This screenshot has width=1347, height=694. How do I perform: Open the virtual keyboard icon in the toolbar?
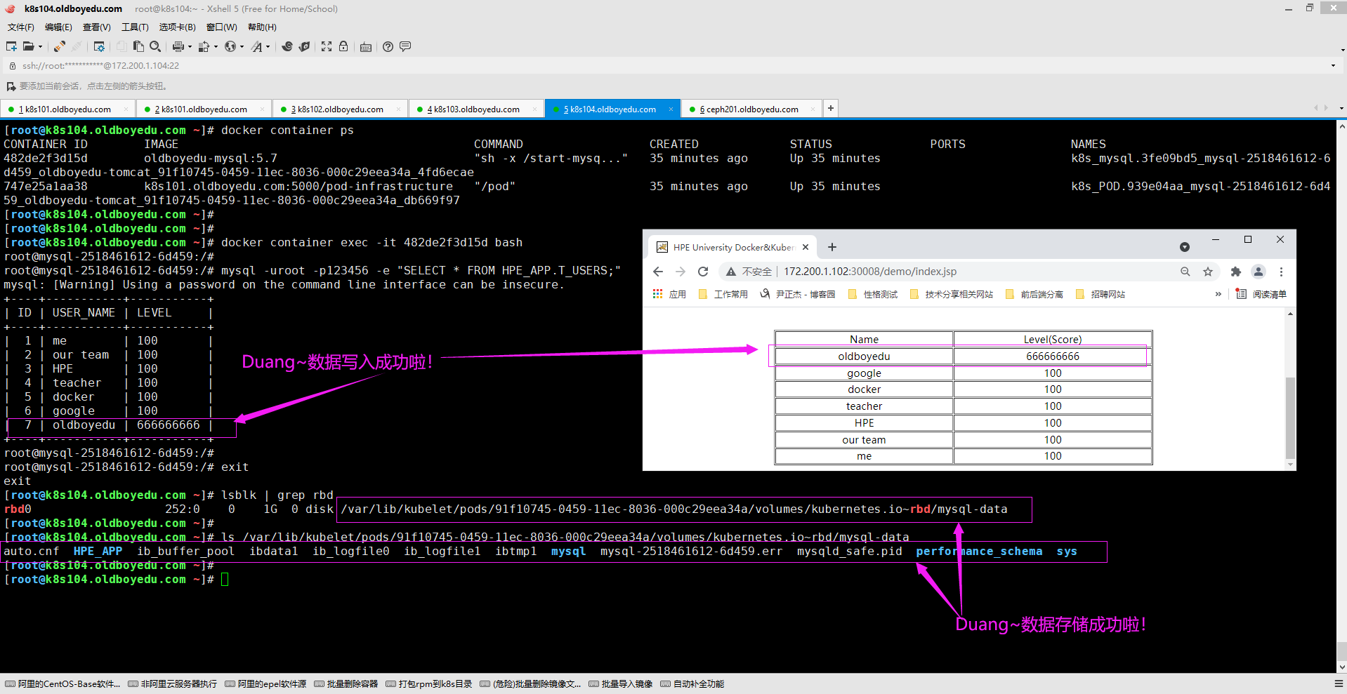pos(366,47)
